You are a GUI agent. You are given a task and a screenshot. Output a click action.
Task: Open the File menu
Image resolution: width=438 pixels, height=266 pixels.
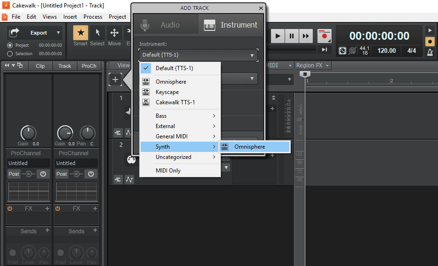pyautogui.click(x=16, y=17)
